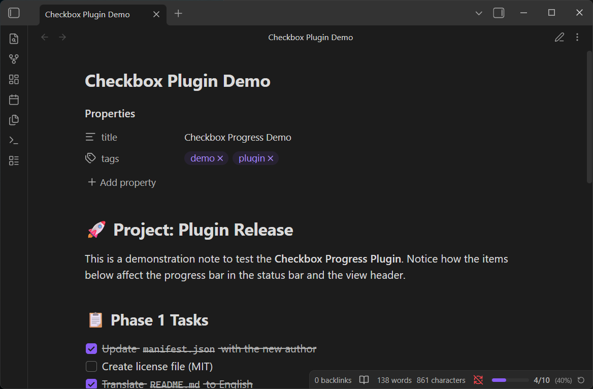Remove the demo tag

click(x=220, y=158)
